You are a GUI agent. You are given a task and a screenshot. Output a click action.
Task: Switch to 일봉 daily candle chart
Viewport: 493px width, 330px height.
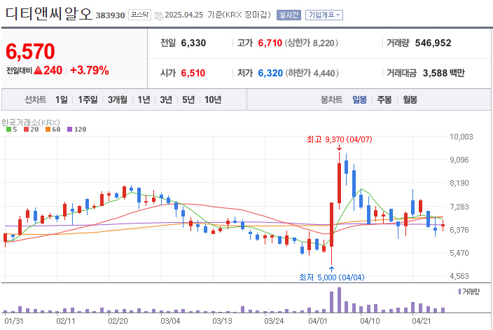coord(359,99)
